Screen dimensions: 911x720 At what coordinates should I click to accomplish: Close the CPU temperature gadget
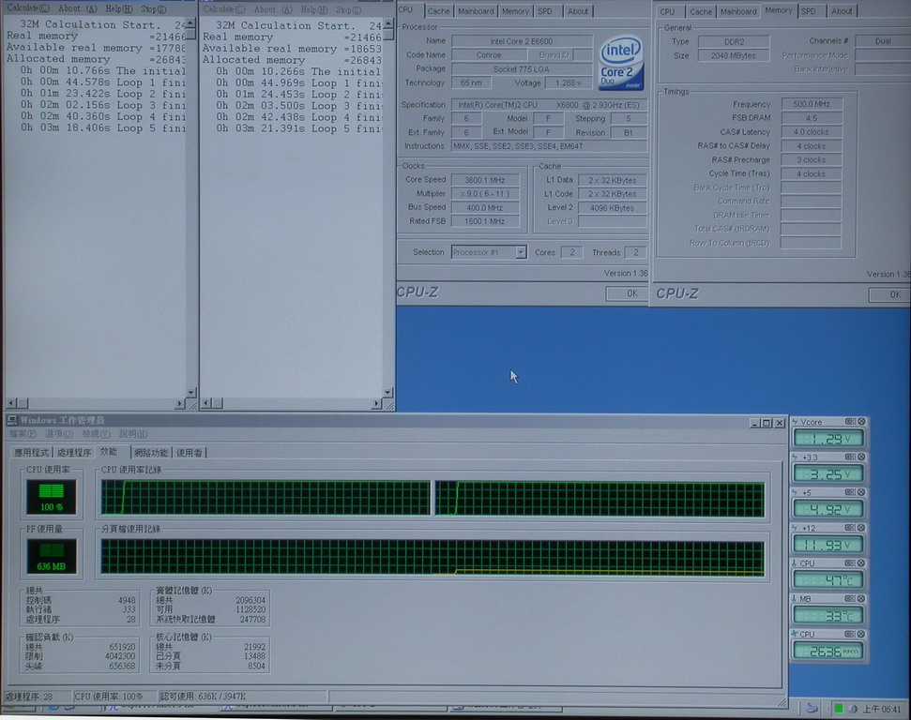pos(861,563)
